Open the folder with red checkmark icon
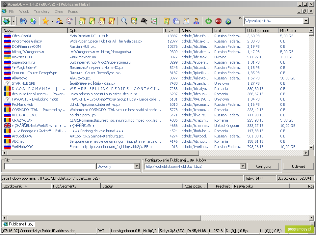 112,21
